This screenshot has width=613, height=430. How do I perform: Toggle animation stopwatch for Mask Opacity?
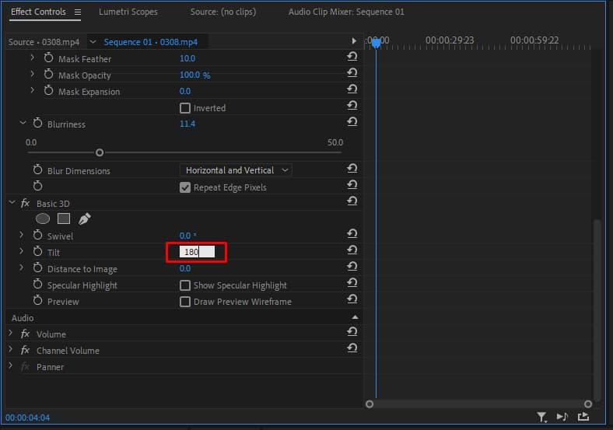(48, 75)
